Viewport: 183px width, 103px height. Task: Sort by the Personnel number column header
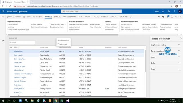pos(65,47)
